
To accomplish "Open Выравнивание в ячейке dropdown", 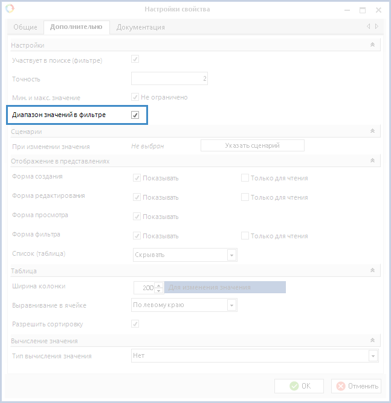I will pos(231,305).
